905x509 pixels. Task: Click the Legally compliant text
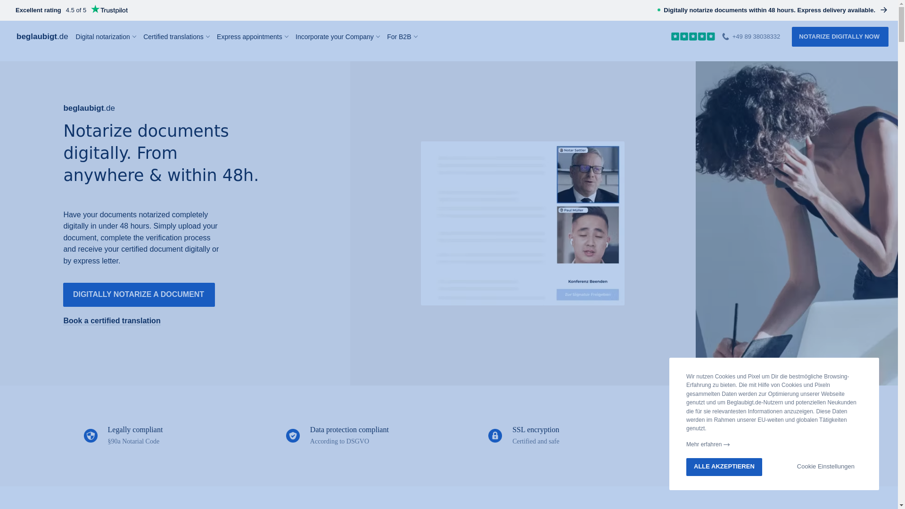[x=135, y=430]
